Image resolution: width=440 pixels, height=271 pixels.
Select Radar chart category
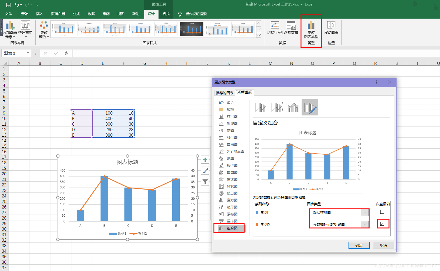click(x=232, y=179)
